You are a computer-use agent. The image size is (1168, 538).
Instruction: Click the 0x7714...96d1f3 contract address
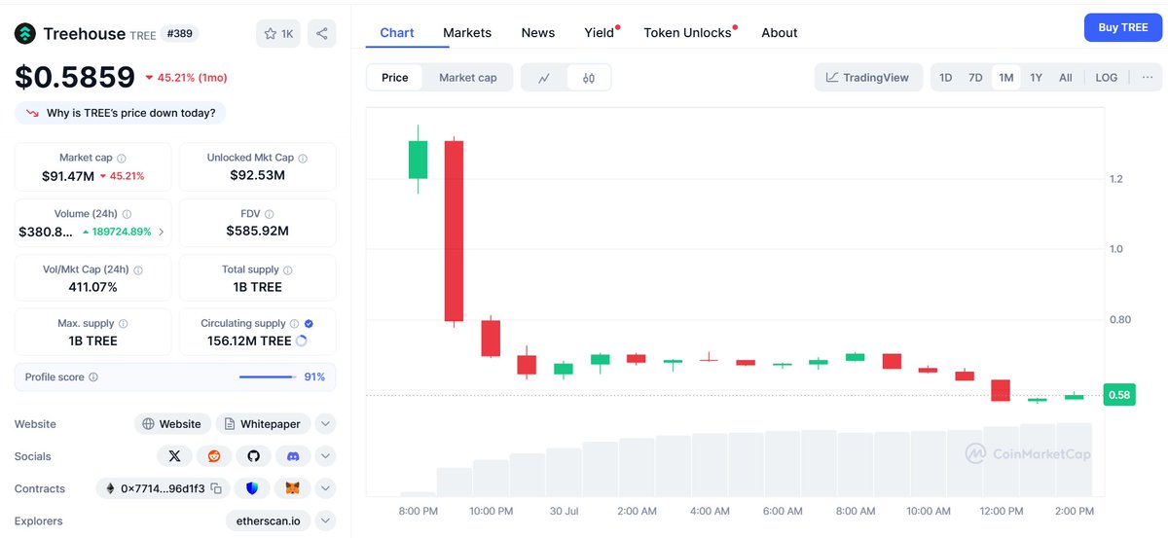tap(163, 488)
